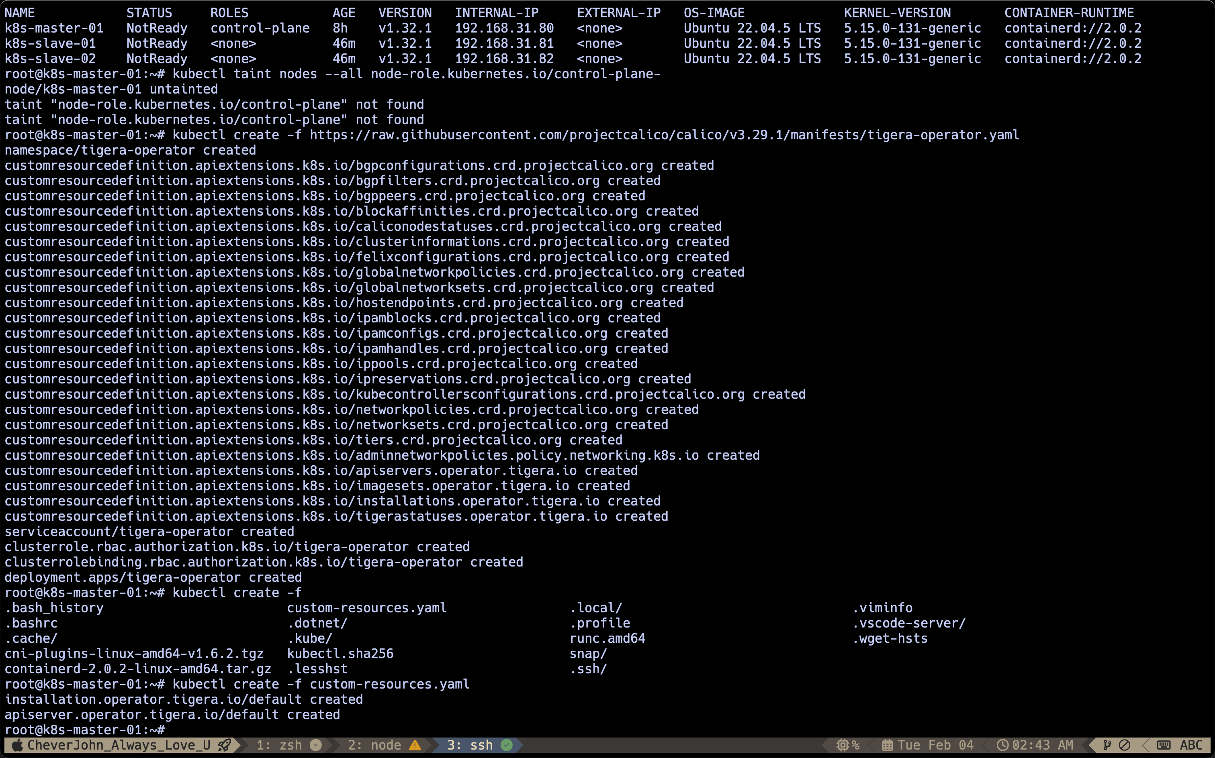1215x758 pixels.
Task: Click the time 02:43 AM
Action: tap(1042, 745)
